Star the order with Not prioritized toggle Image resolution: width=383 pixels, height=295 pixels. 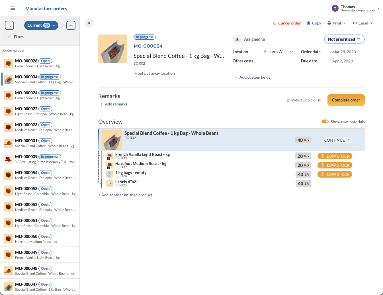click(359, 39)
